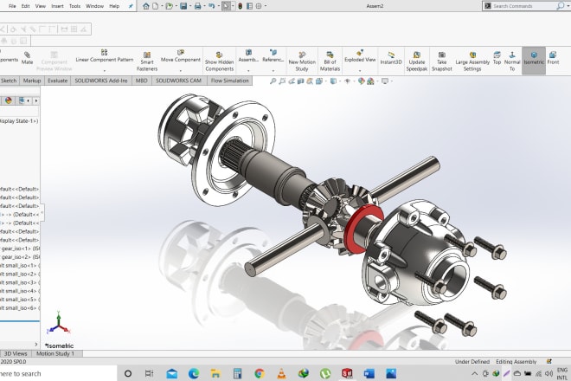This screenshot has height=381, width=571.
Task: Open the MBD tab
Action: pyautogui.click(x=141, y=81)
